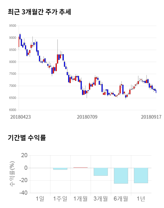Click the 1년 period label
The height and width of the screenshot is (208, 164).
point(141,198)
